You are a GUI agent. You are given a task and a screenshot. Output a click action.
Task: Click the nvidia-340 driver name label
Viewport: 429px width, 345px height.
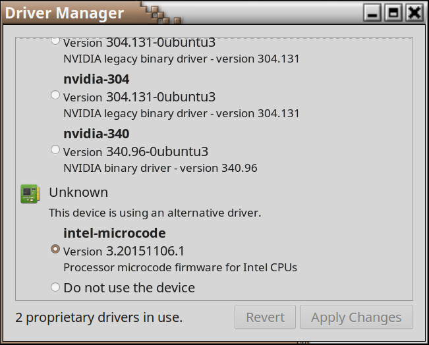[x=96, y=134]
